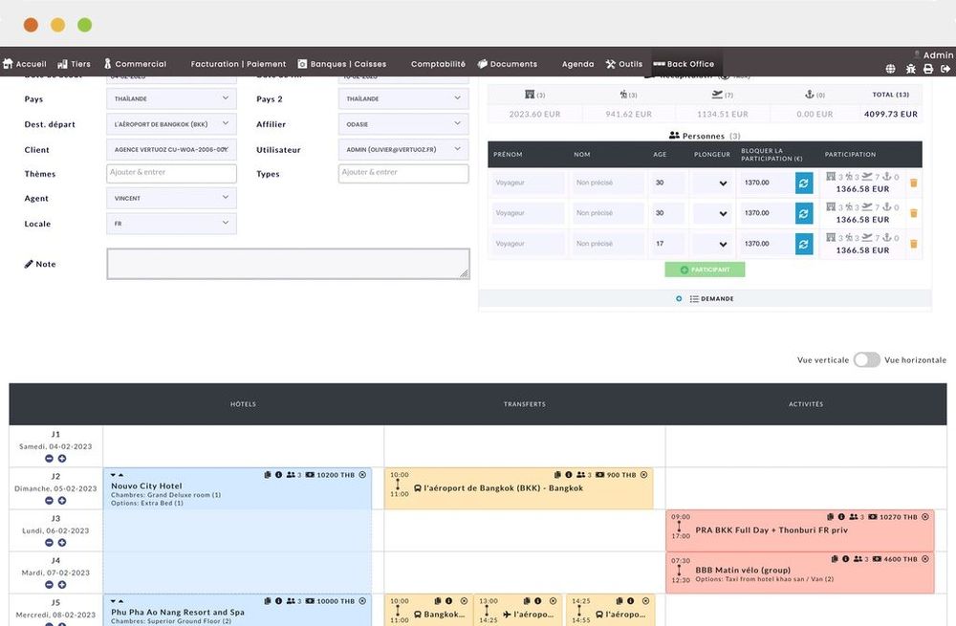This screenshot has height=626, width=956.
Task: Go to Accueil home
Action: click(x=25, y=64)
